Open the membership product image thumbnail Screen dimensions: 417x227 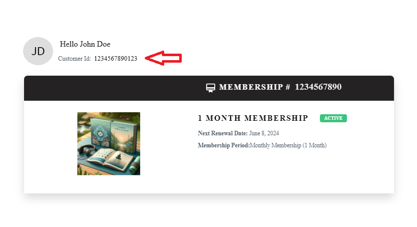109,143
